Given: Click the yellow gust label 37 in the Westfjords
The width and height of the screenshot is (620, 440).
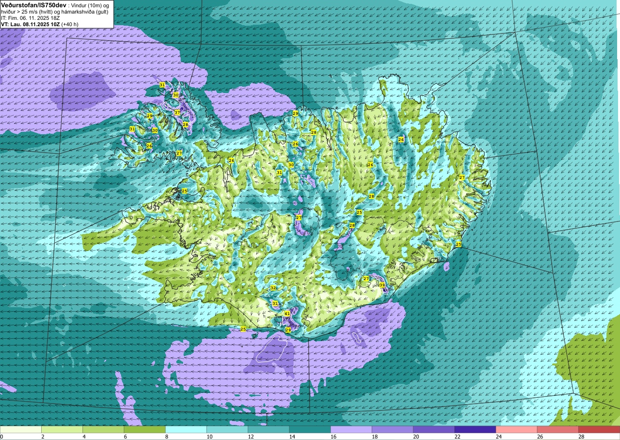Looking at the screenshot, I should tap(177, 112).
